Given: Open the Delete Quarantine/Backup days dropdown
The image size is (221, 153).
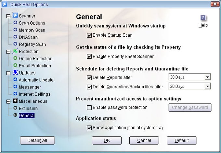Looking at the screenshot, I should pyautogui.click(x=207, y=86).
